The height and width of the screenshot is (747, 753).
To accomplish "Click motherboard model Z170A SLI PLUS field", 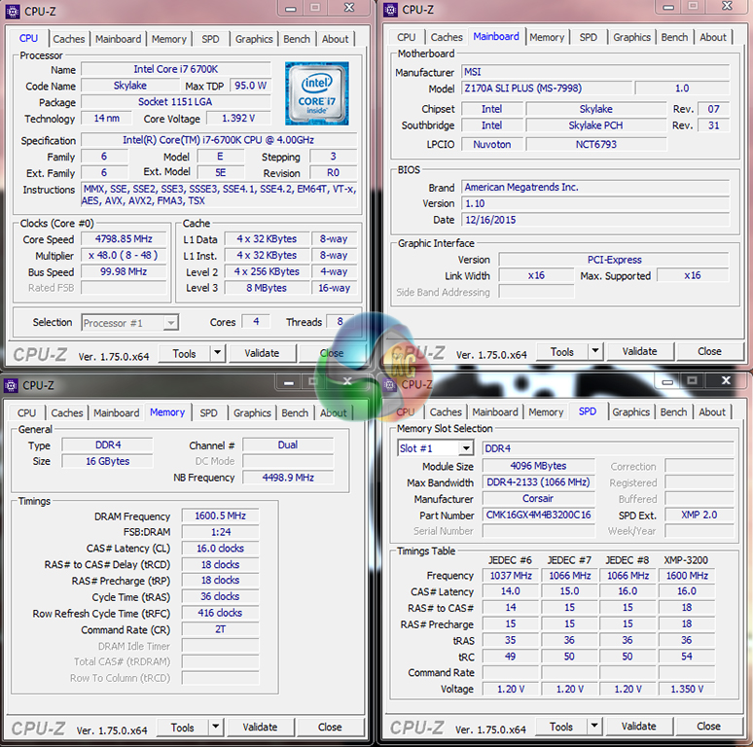I will 547,89.
